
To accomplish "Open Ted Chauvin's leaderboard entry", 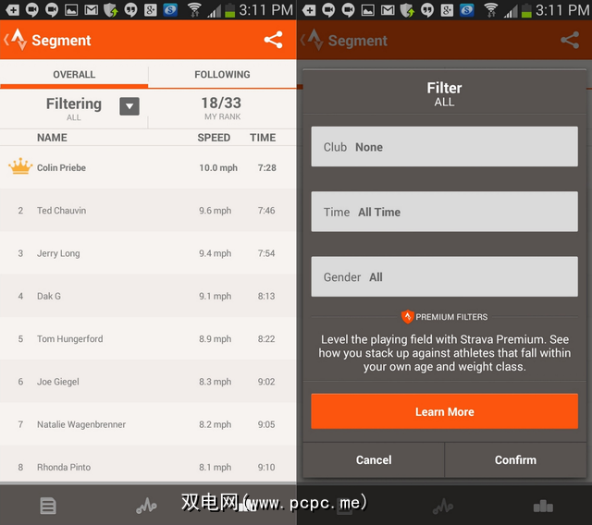I will 148,210.
